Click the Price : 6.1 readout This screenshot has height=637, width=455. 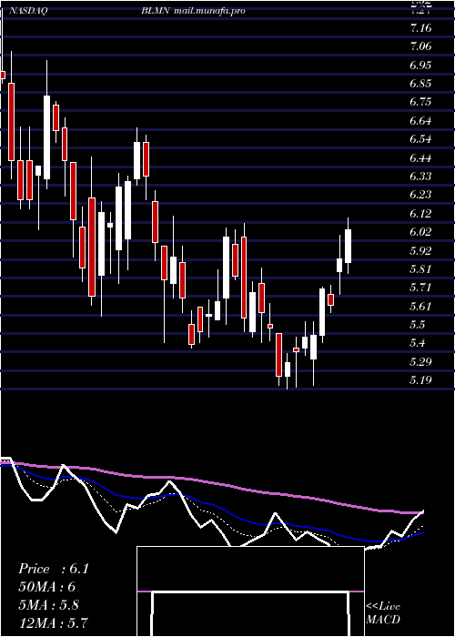53,569
